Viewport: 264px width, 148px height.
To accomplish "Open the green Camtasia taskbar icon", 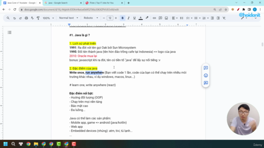I will click(x=59, y=144).
